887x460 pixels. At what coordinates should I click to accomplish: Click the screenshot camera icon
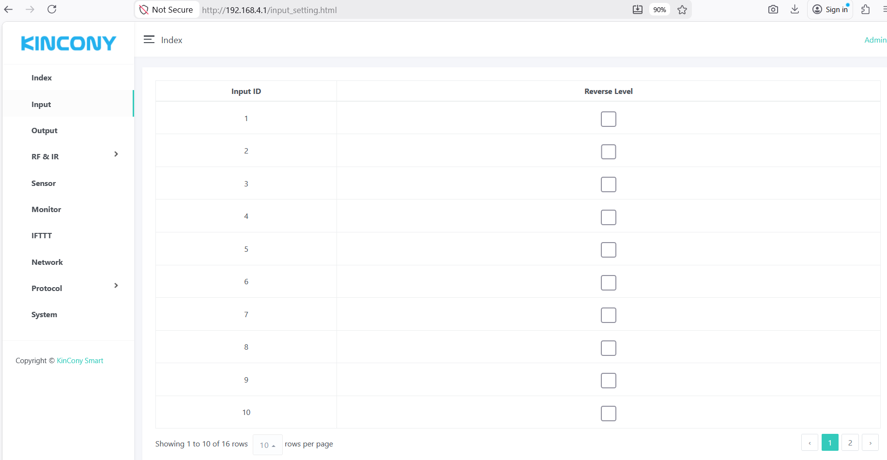coord(773,10)
